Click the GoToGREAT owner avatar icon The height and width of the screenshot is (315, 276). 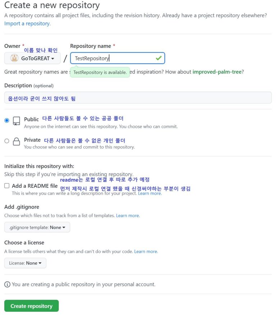(x=14, y=58)
